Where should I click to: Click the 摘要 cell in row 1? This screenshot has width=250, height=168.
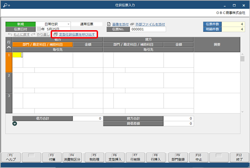tap(217, 63)
